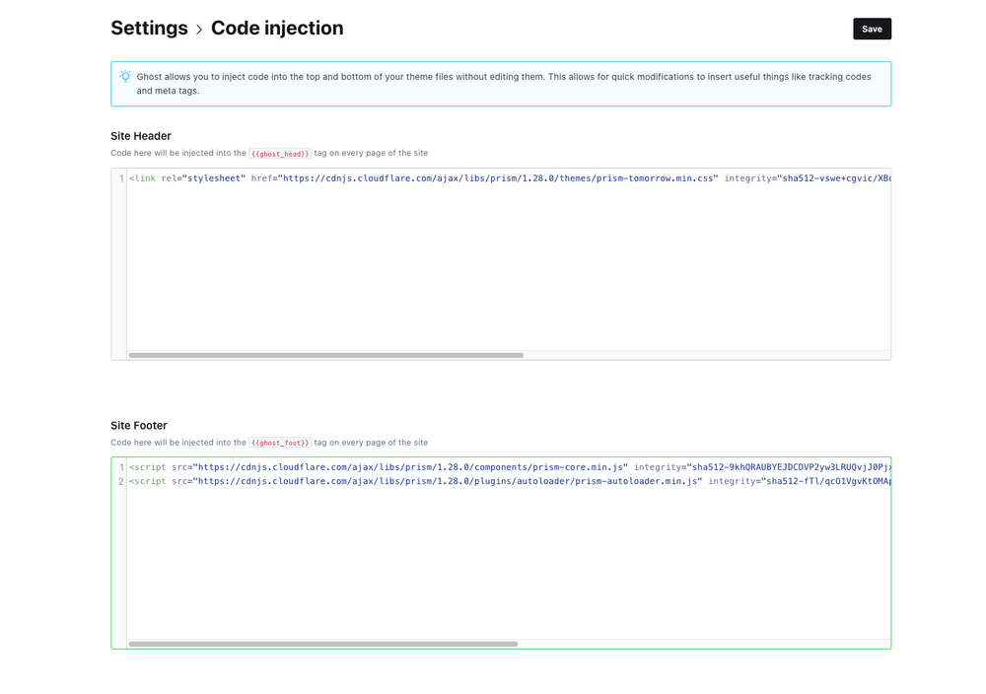Click the Site Footer editor horizontal scrollbar
This screenshot has width=986, height=694.
point(325,643)
